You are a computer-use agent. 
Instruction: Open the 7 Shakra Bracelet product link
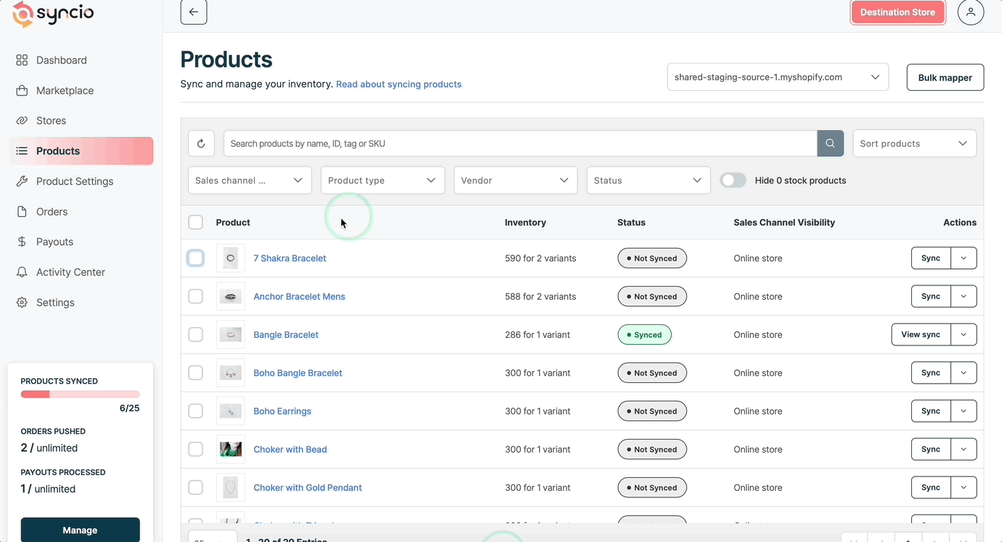290,258
